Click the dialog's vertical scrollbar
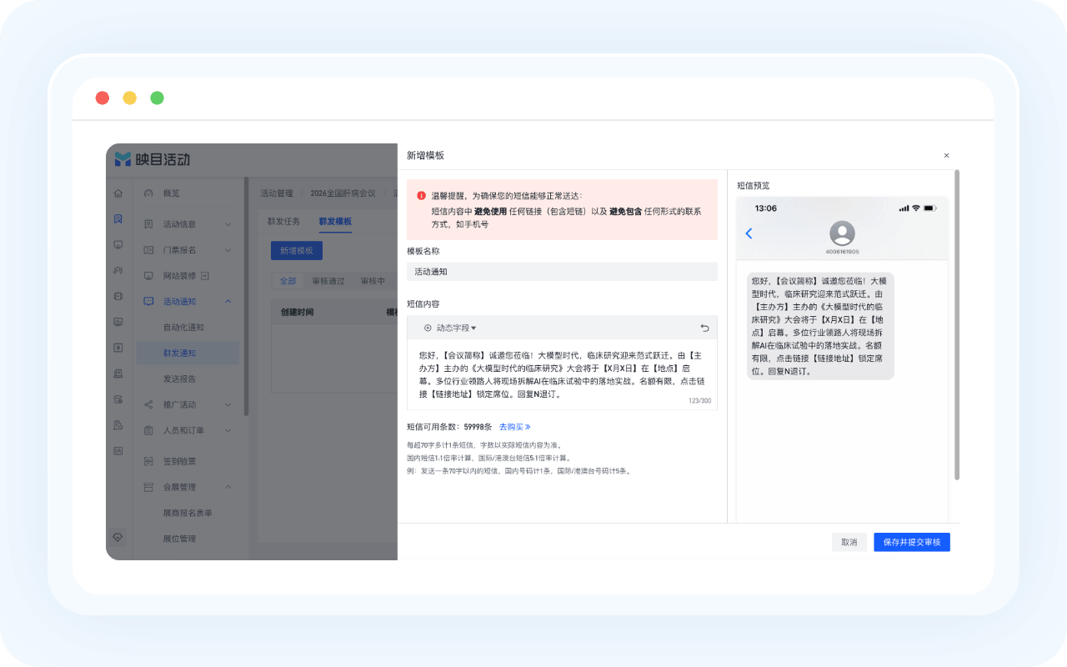 pyautogui.click(x=957, y=325)
